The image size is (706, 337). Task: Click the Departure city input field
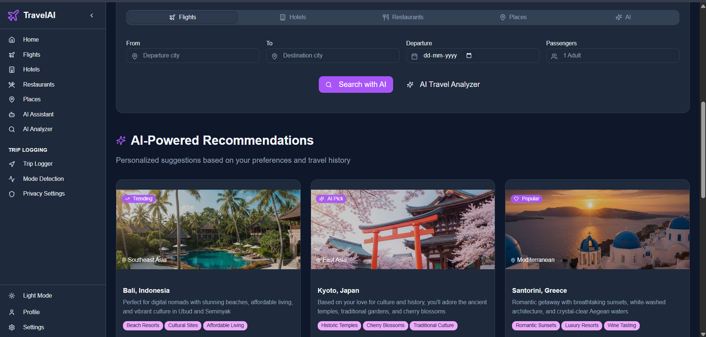pos(193,56)
